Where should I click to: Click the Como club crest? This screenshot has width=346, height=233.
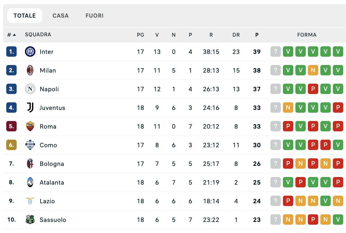click(30, 145)
